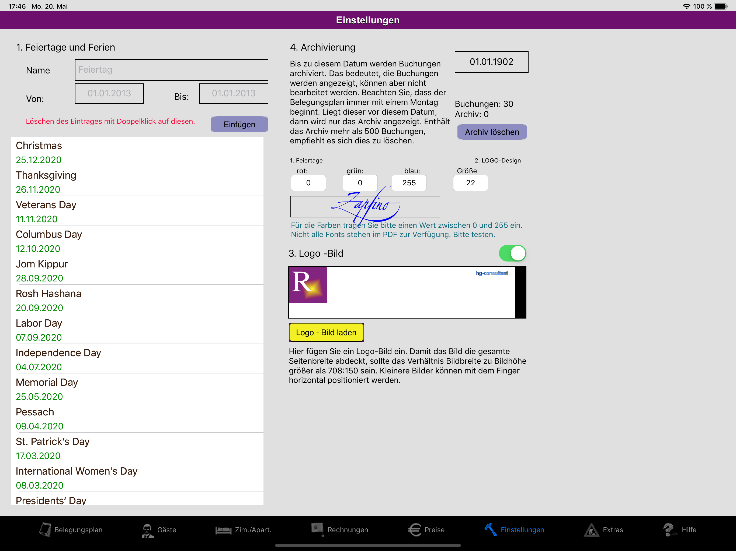Focus the Feiertag name input field
736x551 pixels.
coord(171,70)
